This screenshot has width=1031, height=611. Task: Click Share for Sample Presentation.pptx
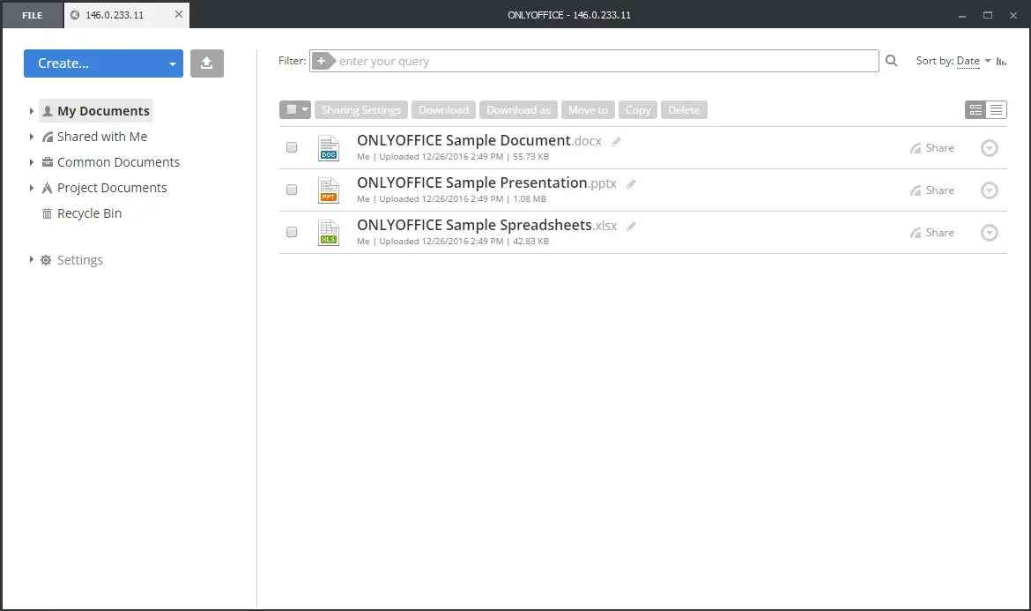point(931,190)
